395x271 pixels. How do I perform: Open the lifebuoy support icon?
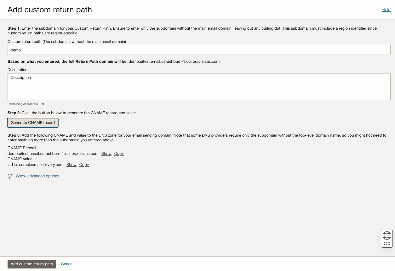pyautogui.click(x=387, y=235)
